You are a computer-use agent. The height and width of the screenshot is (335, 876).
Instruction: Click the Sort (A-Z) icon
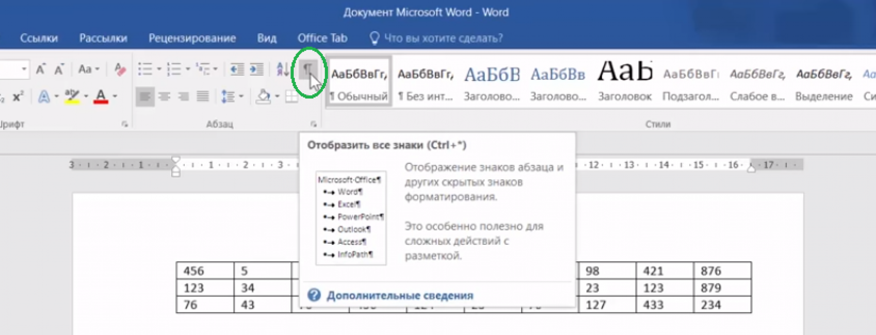click(282, 70)
